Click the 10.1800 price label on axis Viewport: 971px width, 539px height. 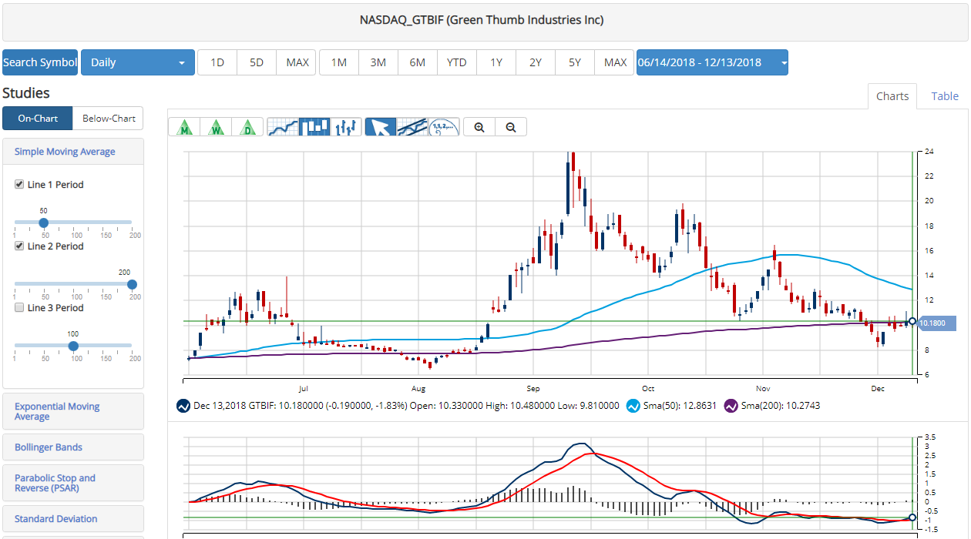tap(936, 323)
